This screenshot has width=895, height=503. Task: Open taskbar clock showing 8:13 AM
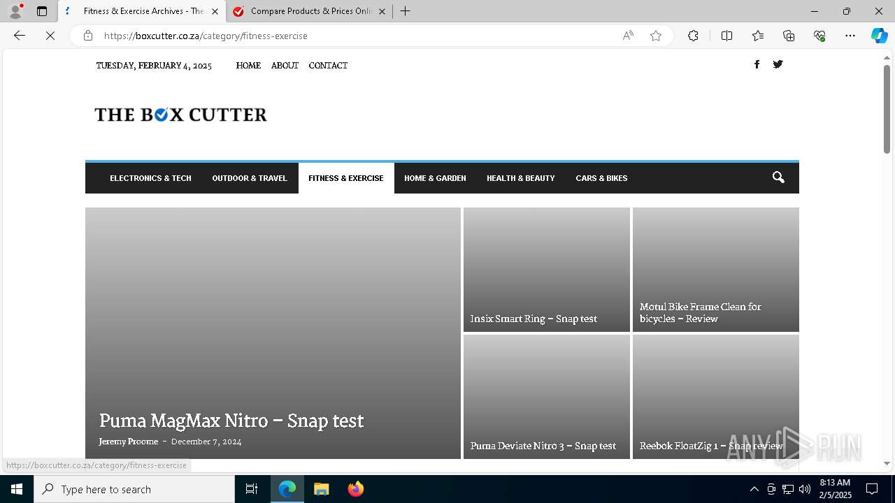tap(835, 489)
